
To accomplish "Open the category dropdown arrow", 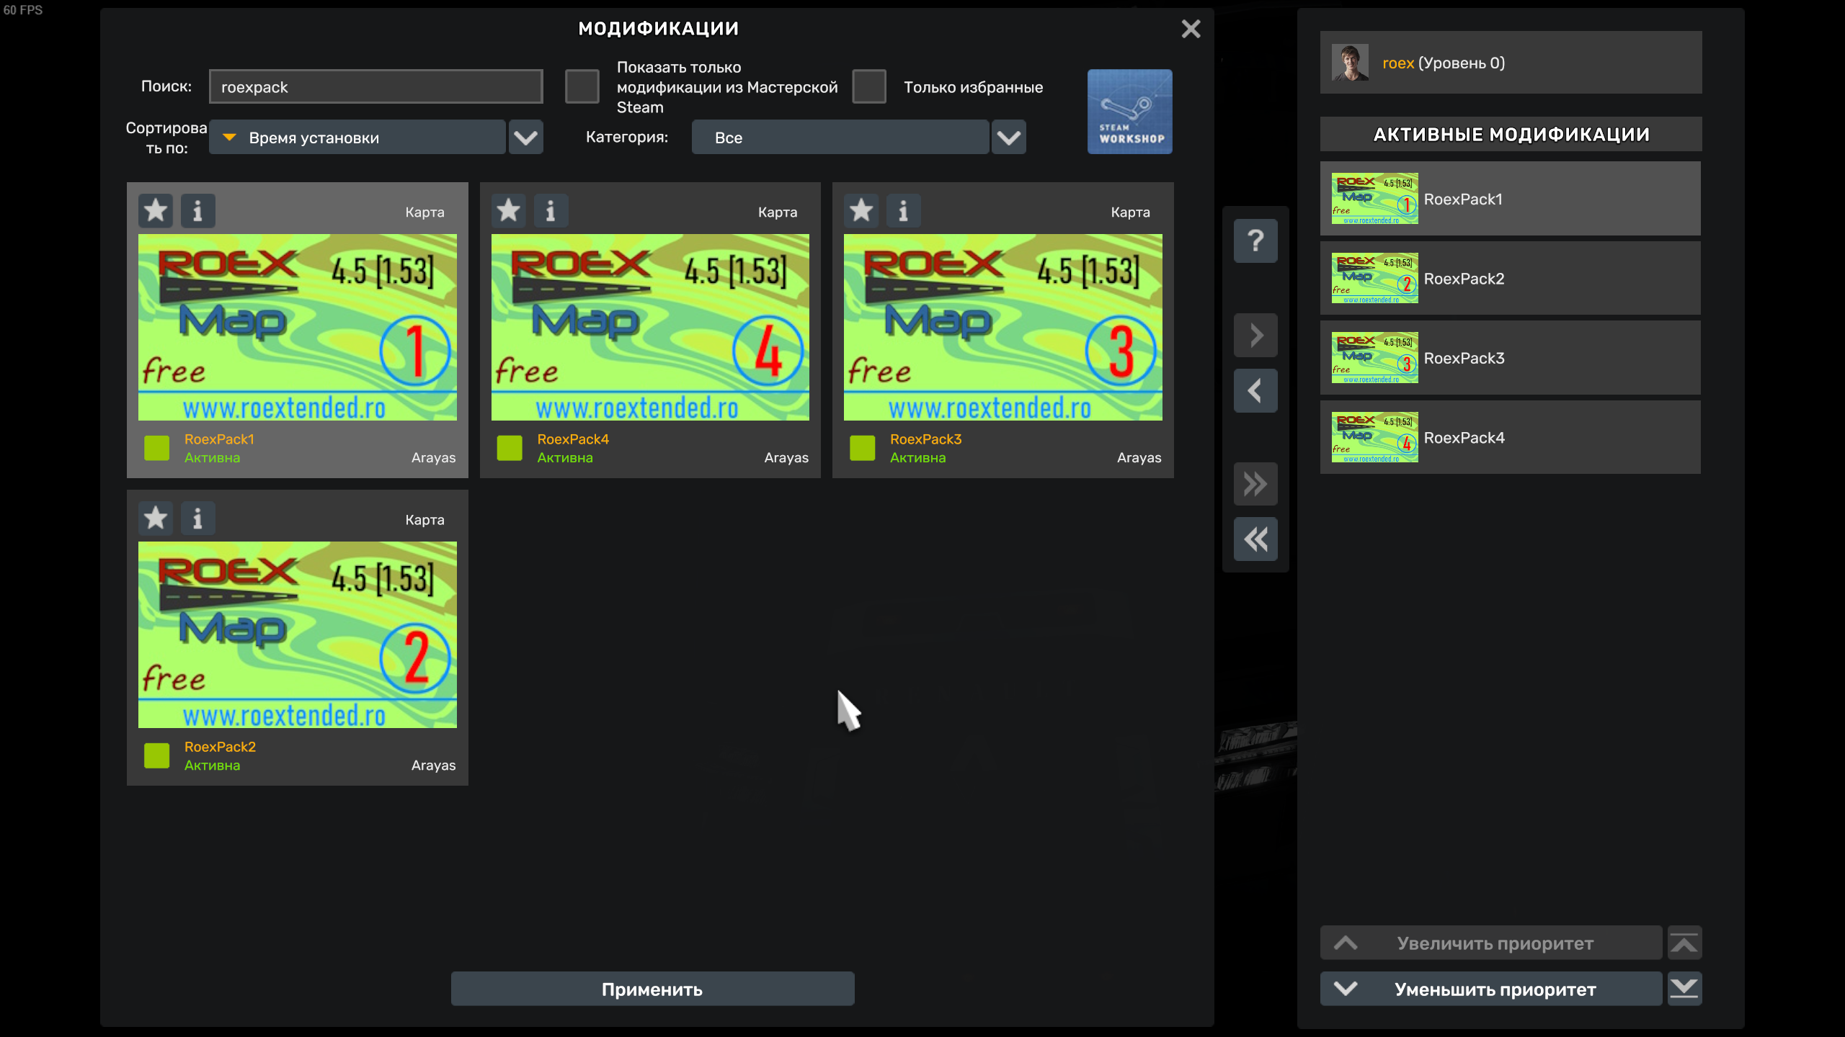I will click(1009, 137).
